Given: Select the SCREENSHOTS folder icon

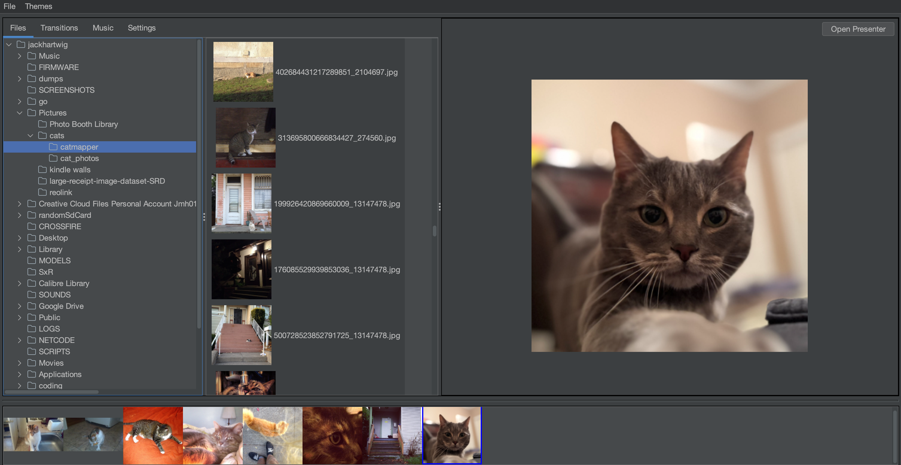Looking at the screenshot, I should tap(32, 90).
